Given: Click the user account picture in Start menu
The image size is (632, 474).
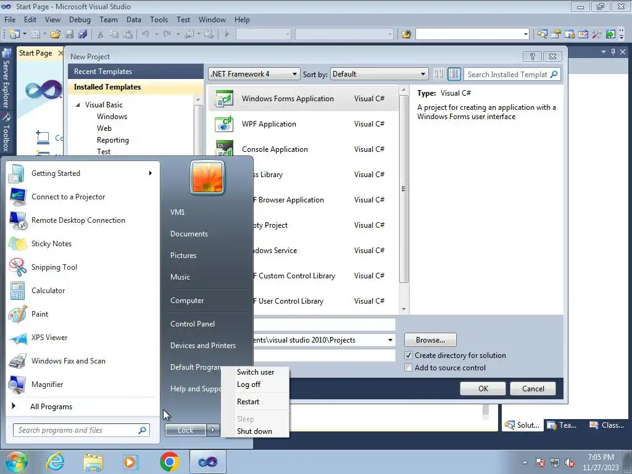Looking at the screenshot, I should tap(207, 177).
